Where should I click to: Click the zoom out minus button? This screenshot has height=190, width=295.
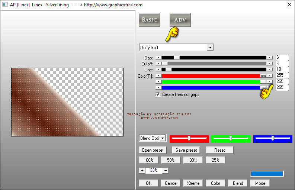166,170
